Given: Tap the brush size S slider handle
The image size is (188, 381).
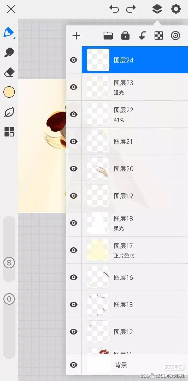Looking at the screenshot, I should coord(9,263).
